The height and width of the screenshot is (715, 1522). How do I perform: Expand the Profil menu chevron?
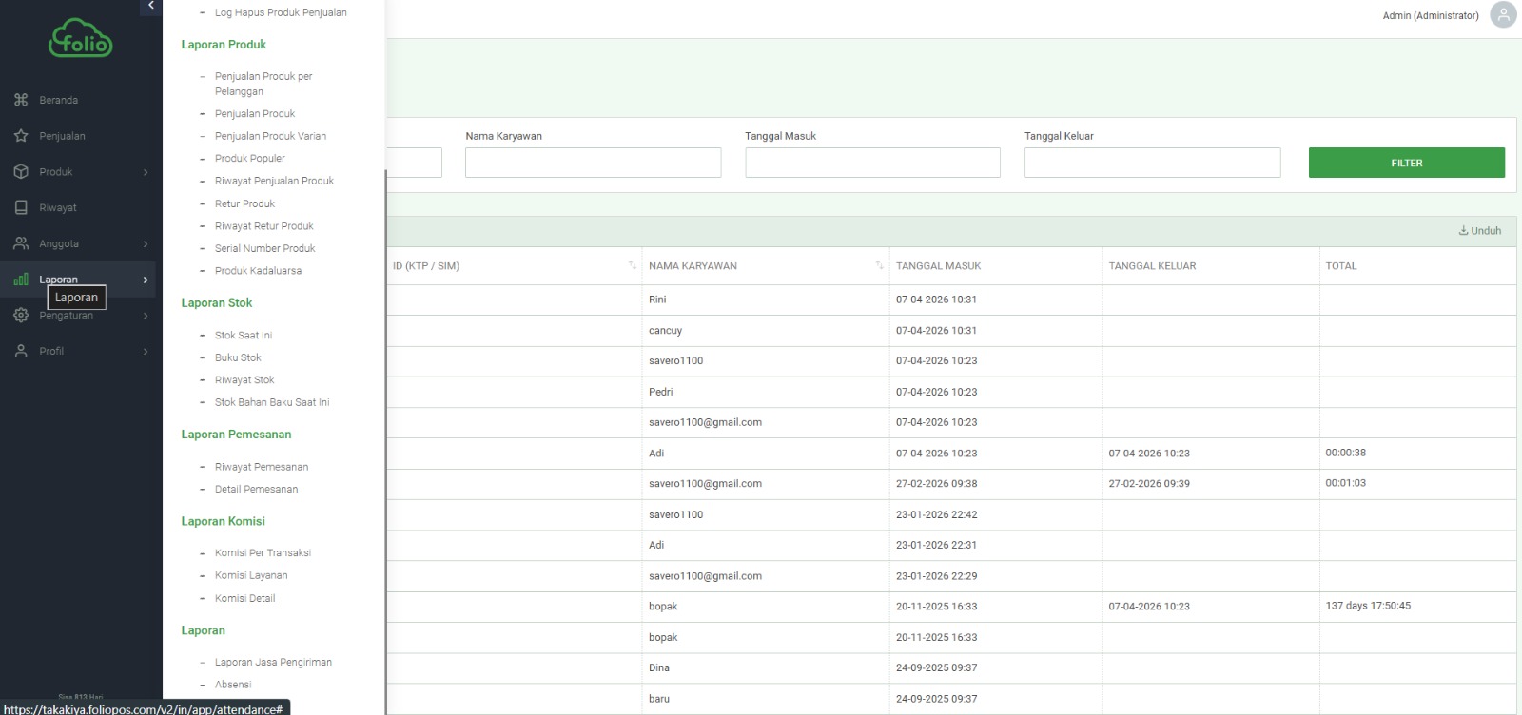(146, 352)
